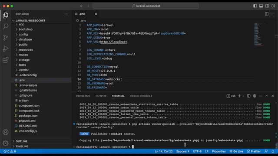The width and height of the screenshot is (278, 156).
Task: Open terminal panel More Actions ellipsis
Action: pos(261,96)
